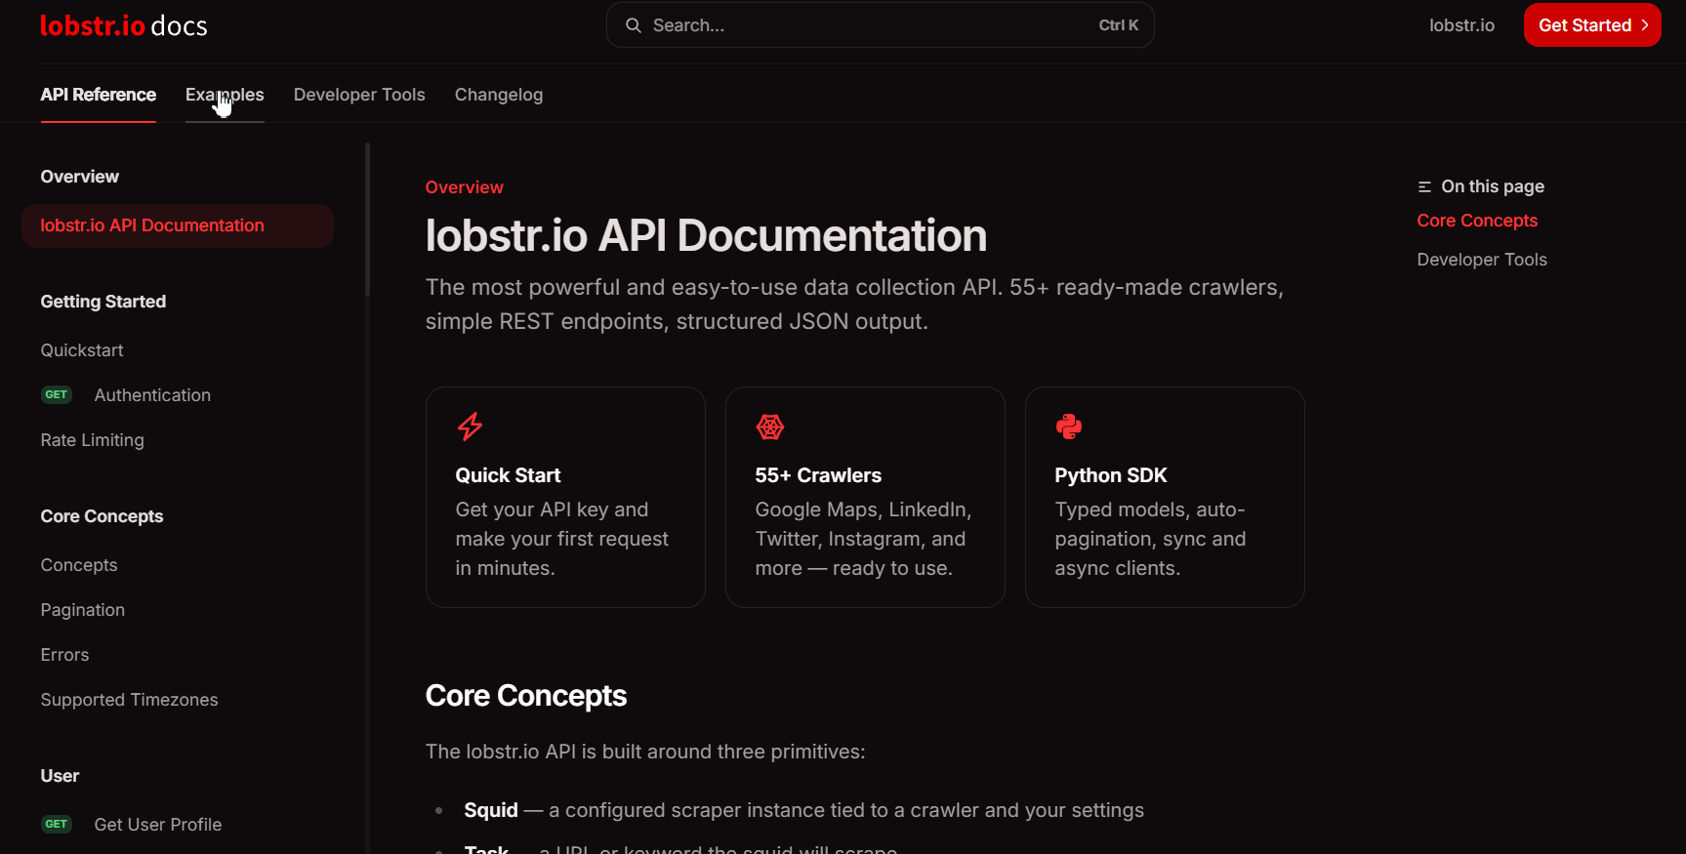
Task: Click the sidebar scrollbar thumb
Action: pos(367,220)
